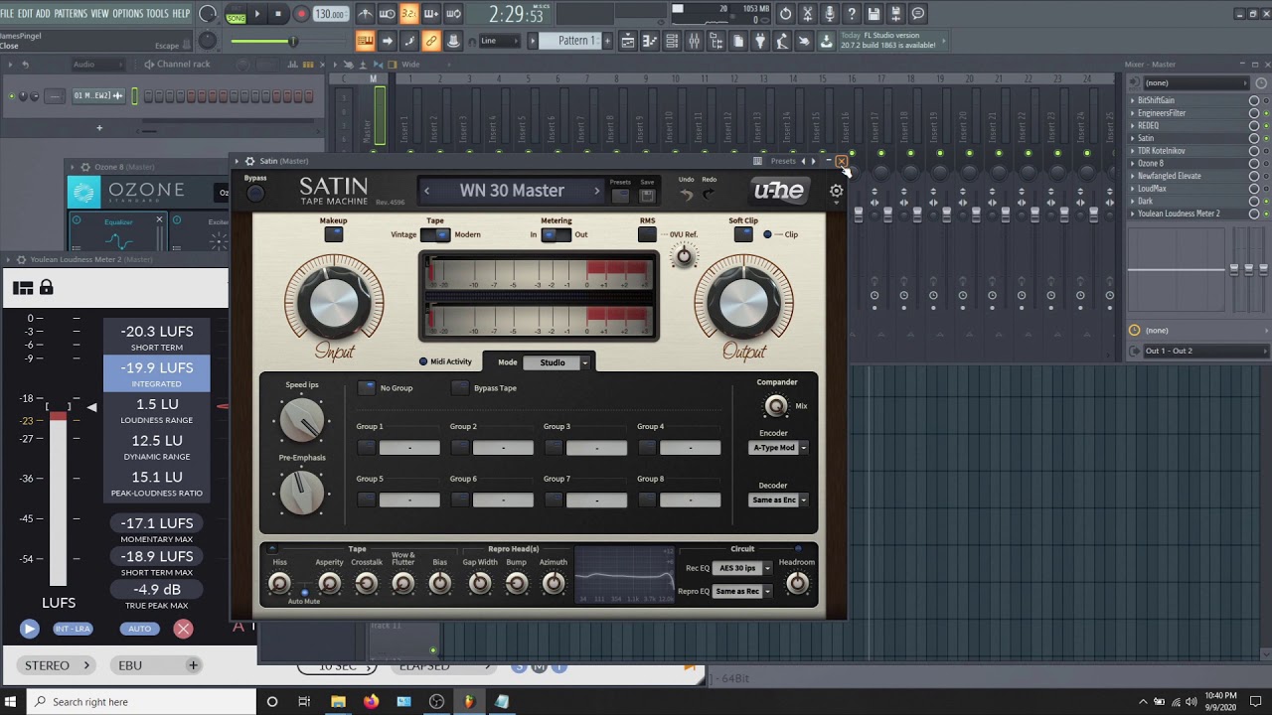Open the Rec EQ AES 30 ips dropdown
This screenshot has height=715, width=1272.
pyautogui.click(x=742, y=568)
